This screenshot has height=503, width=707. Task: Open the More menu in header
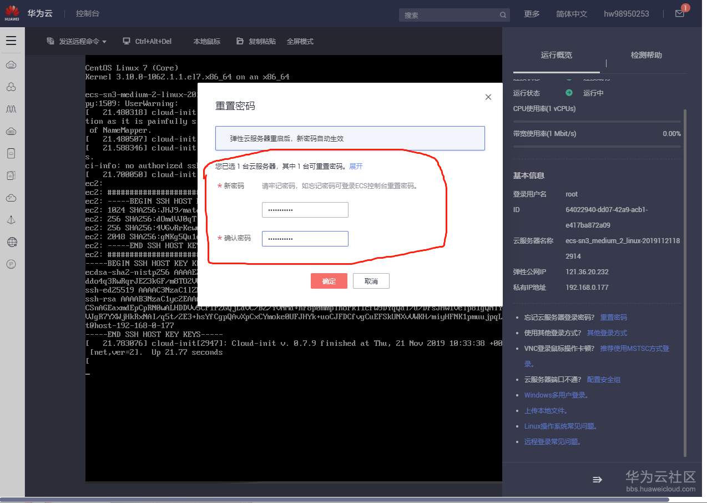tap(532, 14)
